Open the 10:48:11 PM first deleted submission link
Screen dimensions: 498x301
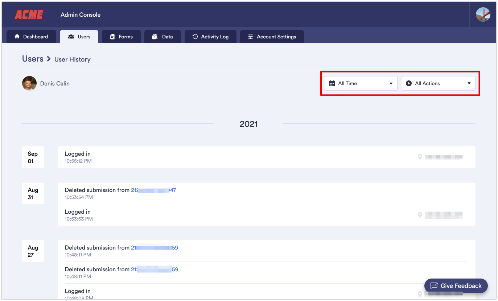[x=155, y=248]
